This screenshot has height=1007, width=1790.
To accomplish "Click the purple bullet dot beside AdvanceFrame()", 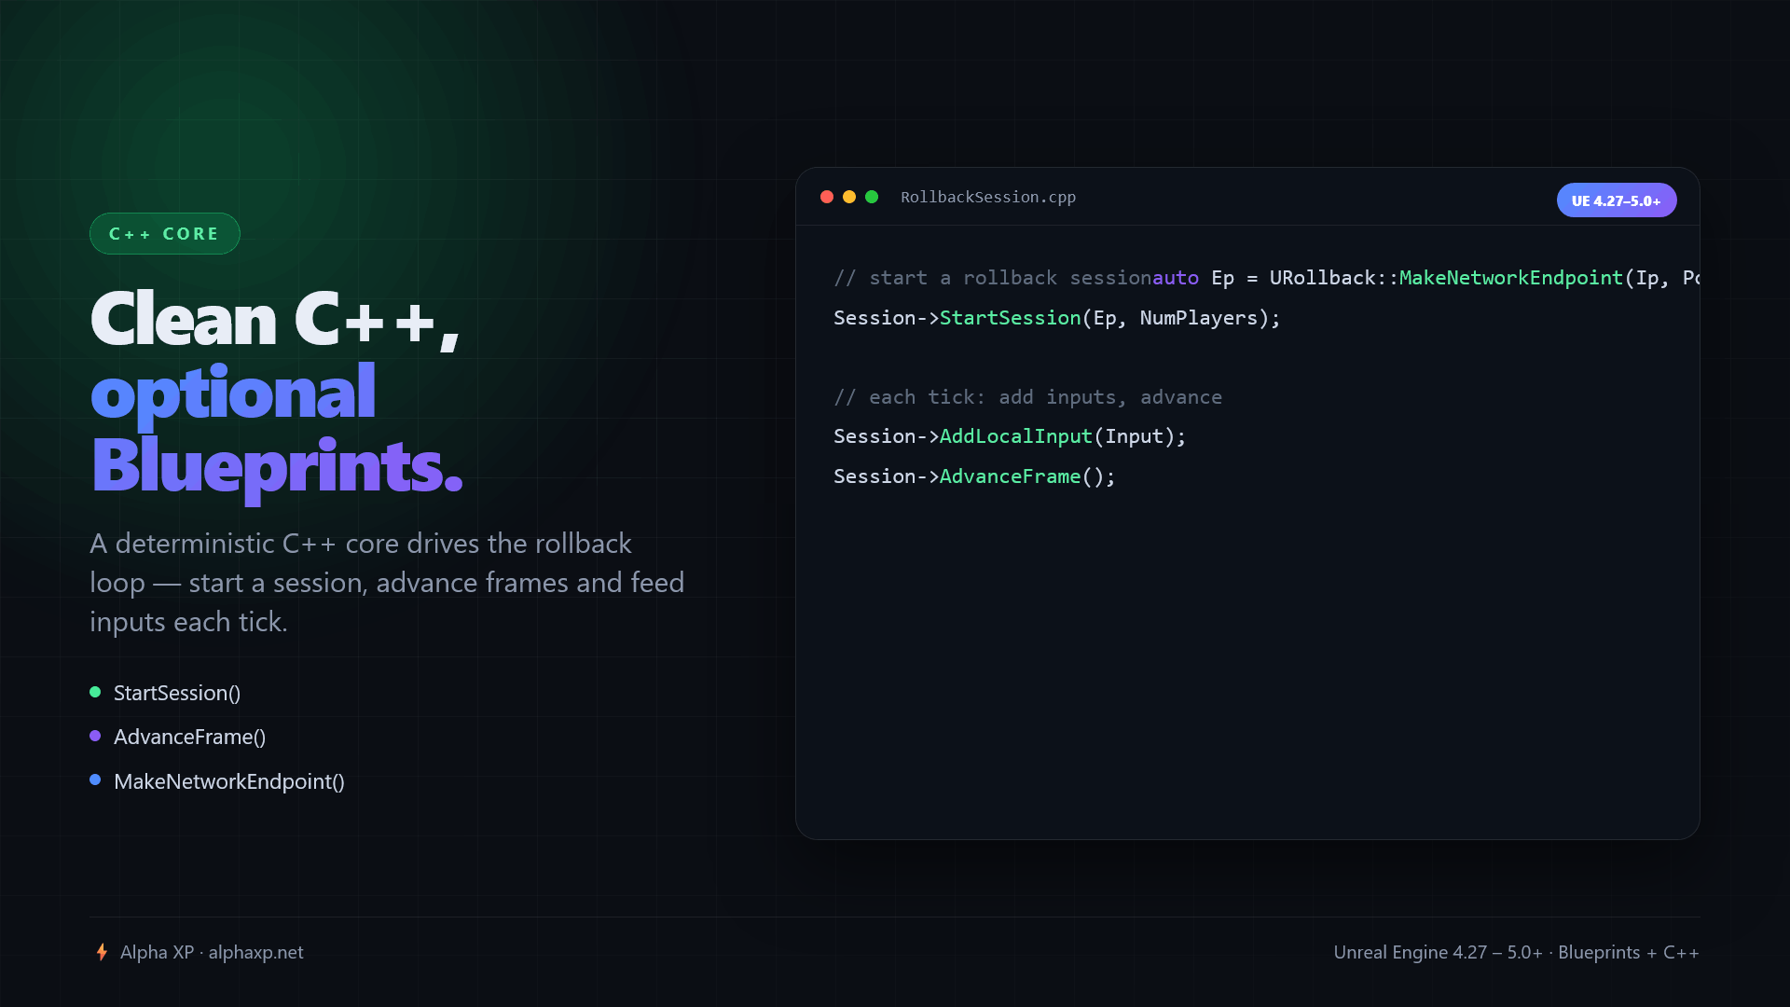I will (95, 736).
